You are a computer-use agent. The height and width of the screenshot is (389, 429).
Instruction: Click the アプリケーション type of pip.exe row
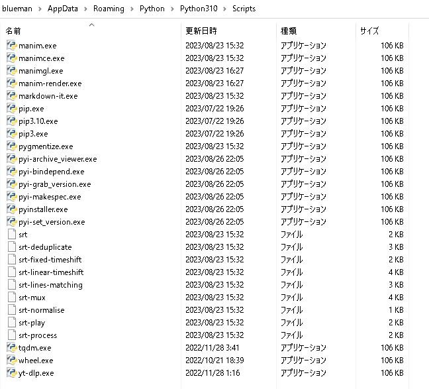pyautogui.click(x=303, y=108)
